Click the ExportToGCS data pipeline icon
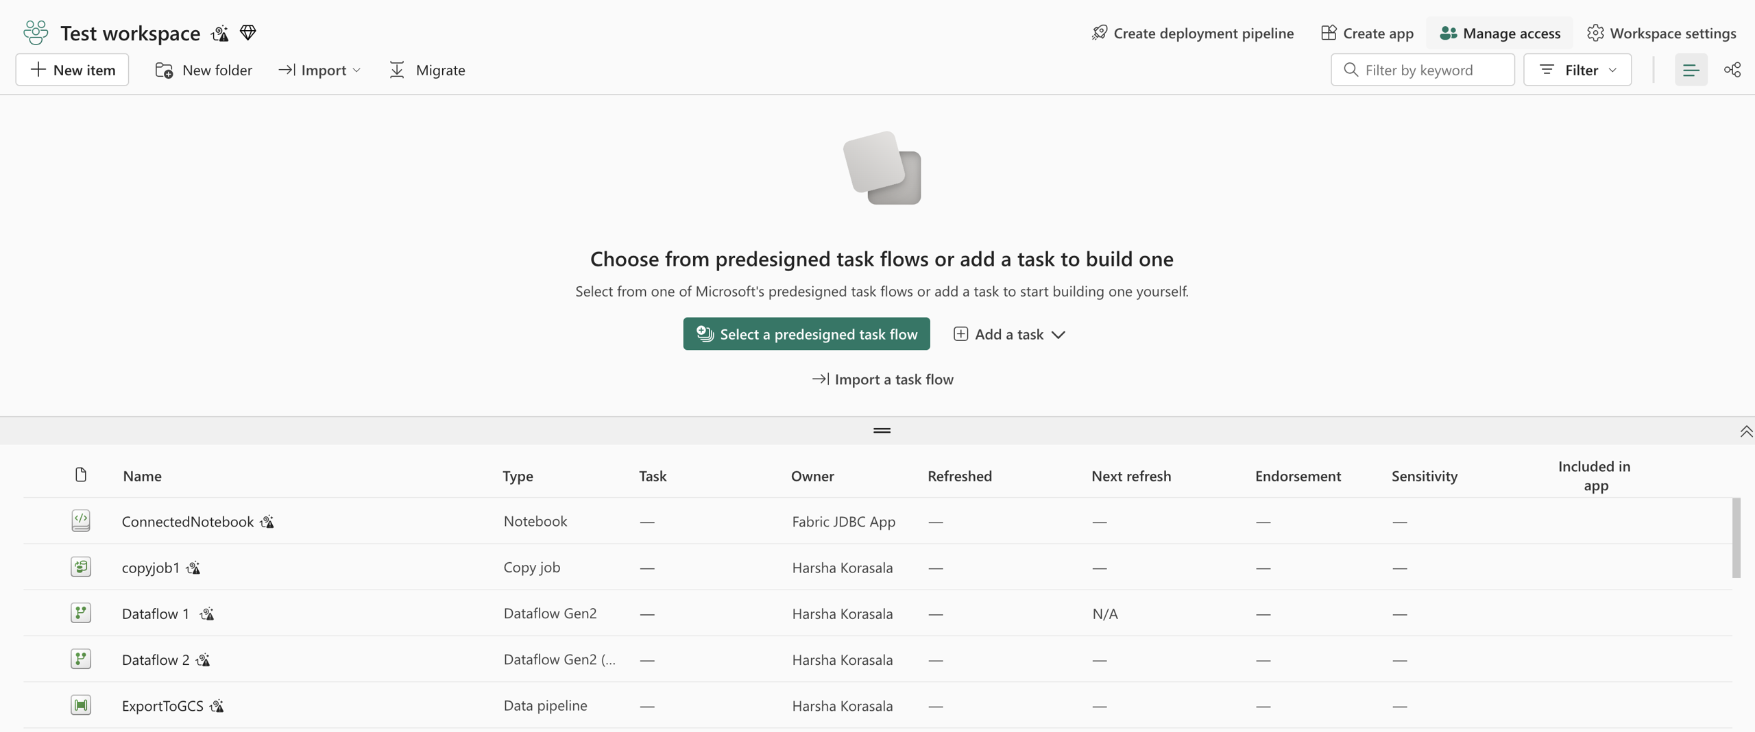The width and height of the screenshot is (1755, 732). pos(81,705)
